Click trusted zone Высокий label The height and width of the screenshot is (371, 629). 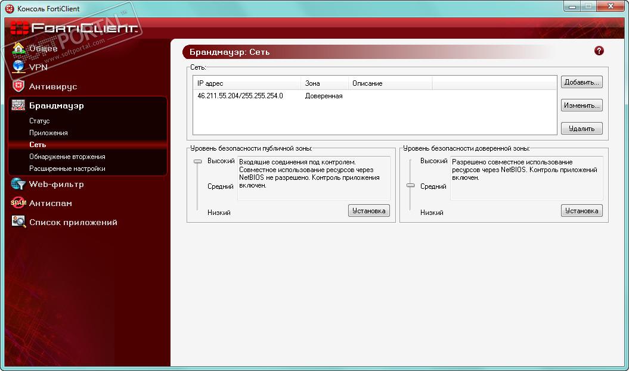coord(433,161)
